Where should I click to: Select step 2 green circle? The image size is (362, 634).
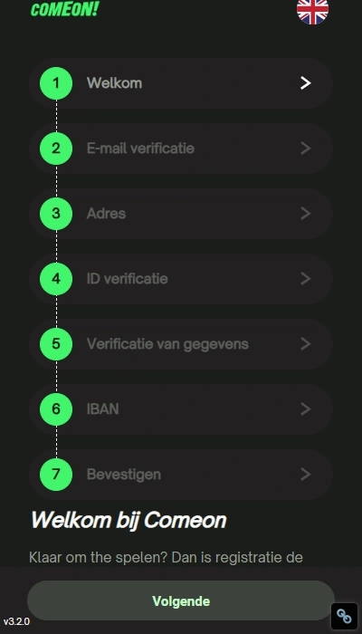click(x=56, y=149)
